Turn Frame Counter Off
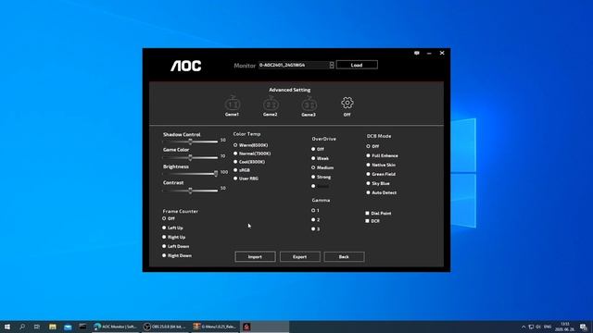Viewport: 593px width, 333px height. (169, 218)
